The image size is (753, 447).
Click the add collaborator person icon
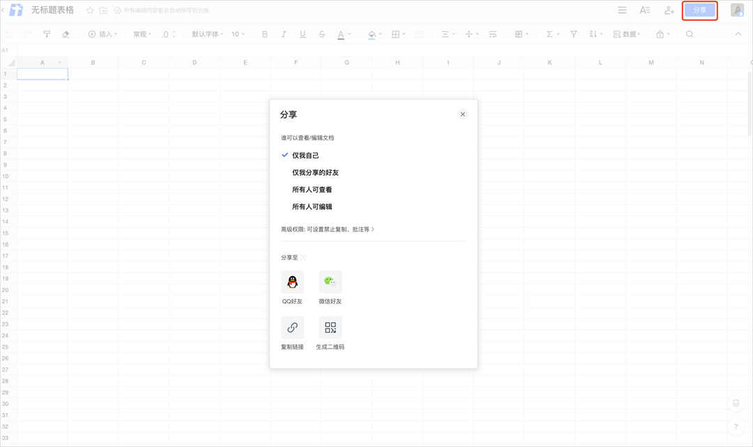(x=669, y=10)
